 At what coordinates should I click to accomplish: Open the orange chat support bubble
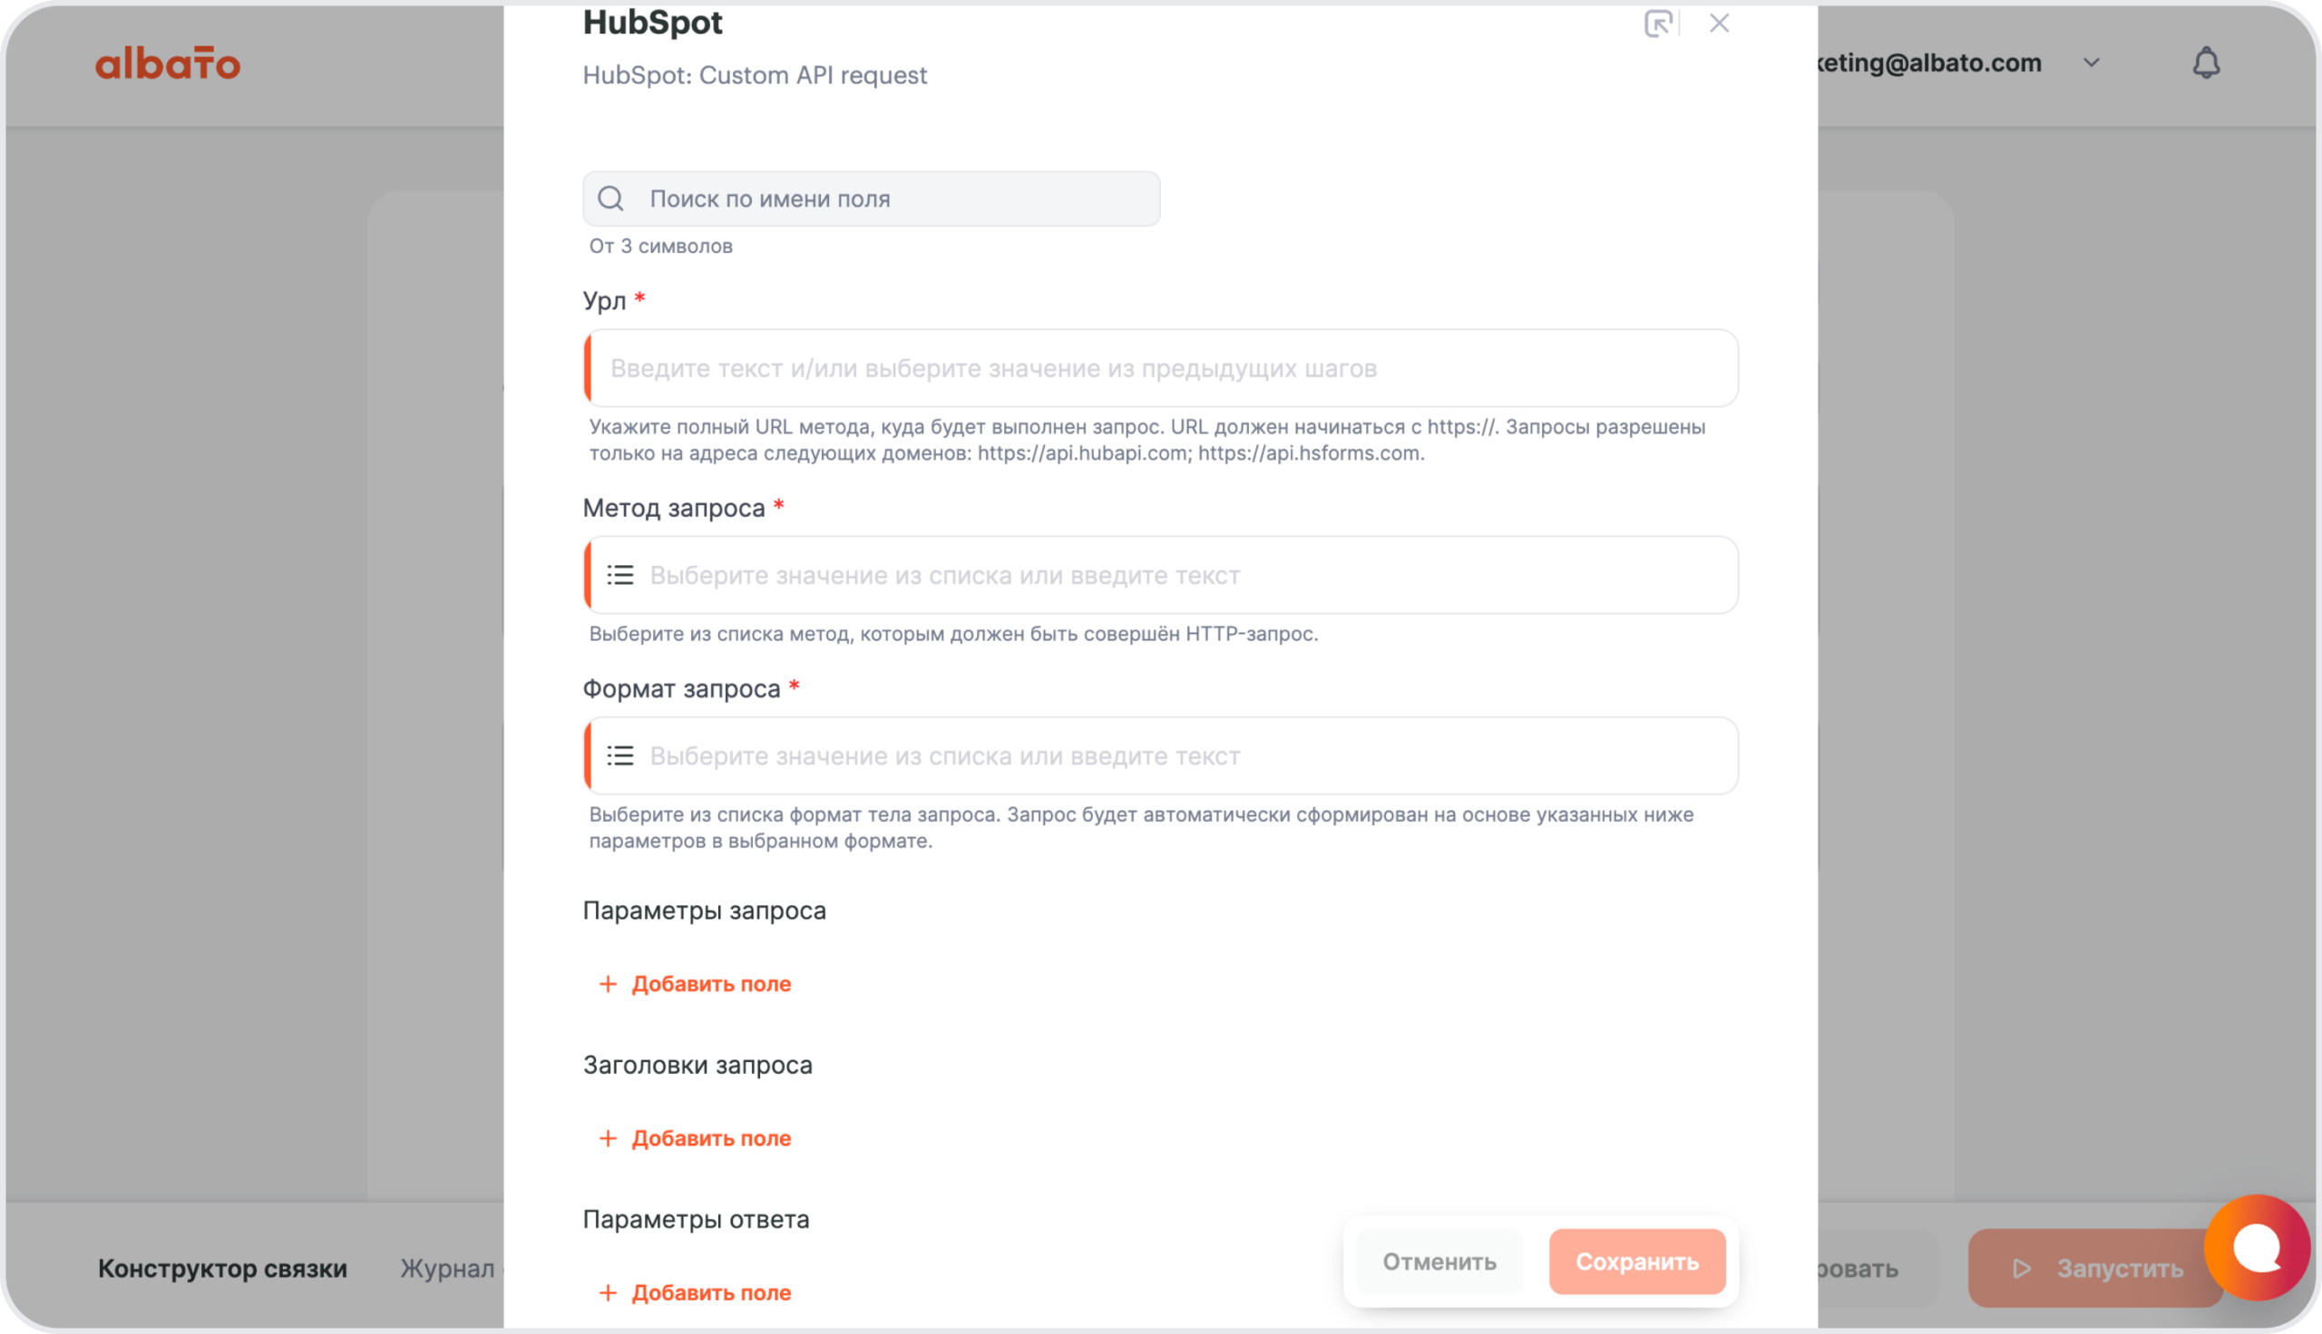pos(2256,1247)
